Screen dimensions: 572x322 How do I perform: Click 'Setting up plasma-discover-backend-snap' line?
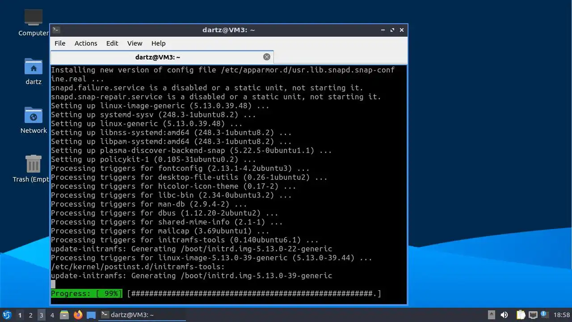191,150
